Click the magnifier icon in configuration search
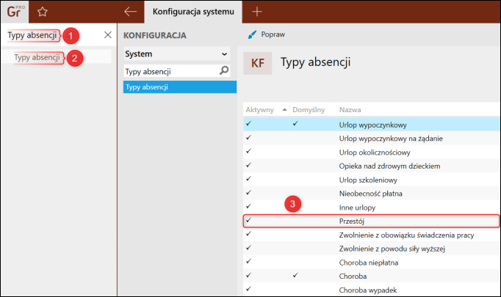This screenshot has height=297, width=501. (224, 70)
